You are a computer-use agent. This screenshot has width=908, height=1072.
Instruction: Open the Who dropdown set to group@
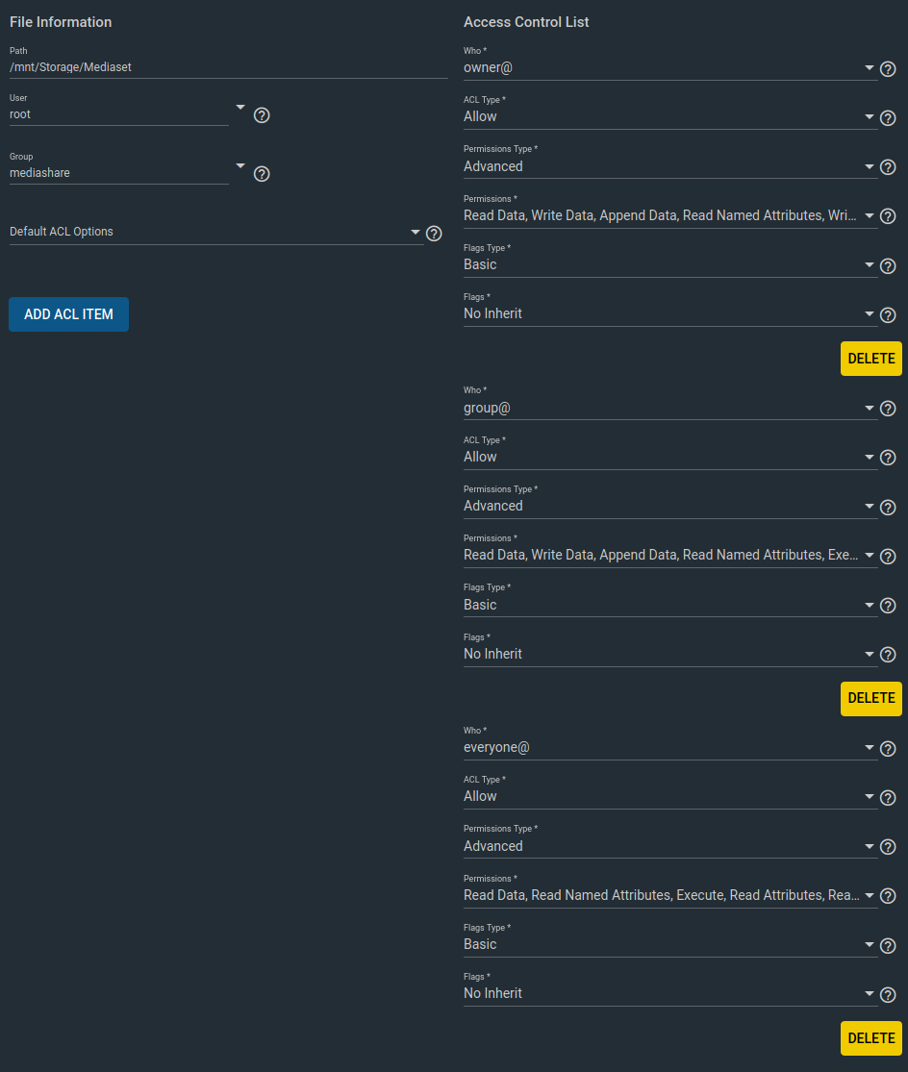pyautogui.click(x=670, y=404)
